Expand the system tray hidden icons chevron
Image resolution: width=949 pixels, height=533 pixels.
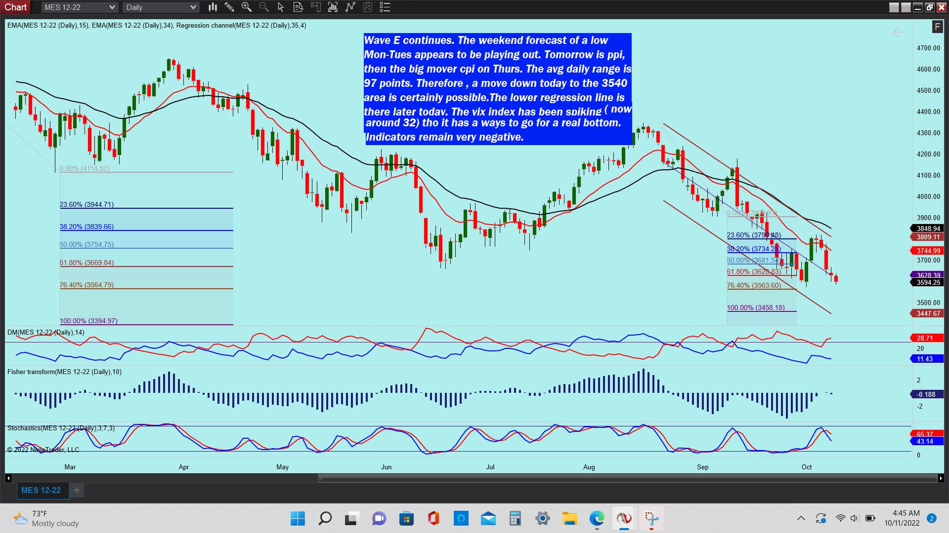click(x=801, y=518)
